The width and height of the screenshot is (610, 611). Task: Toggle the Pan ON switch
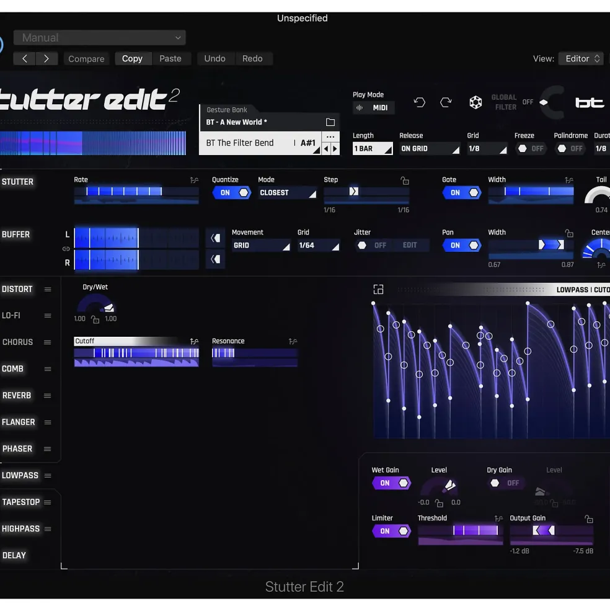462,245
